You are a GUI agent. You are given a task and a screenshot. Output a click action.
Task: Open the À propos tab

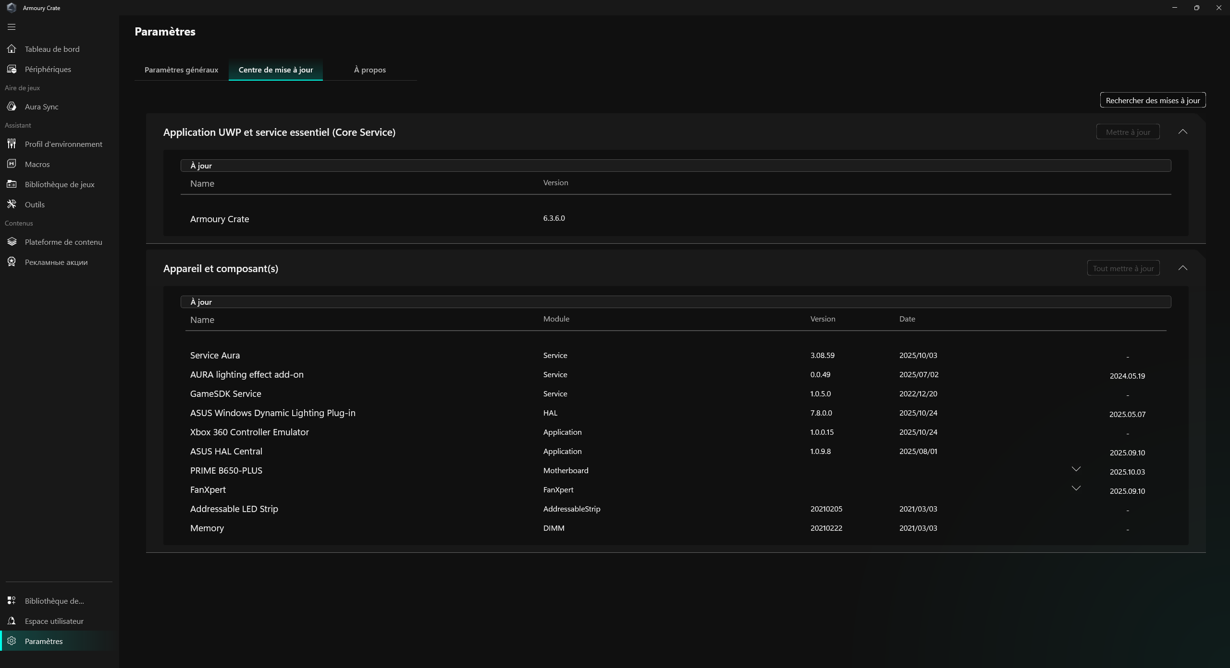click(369, 70)
